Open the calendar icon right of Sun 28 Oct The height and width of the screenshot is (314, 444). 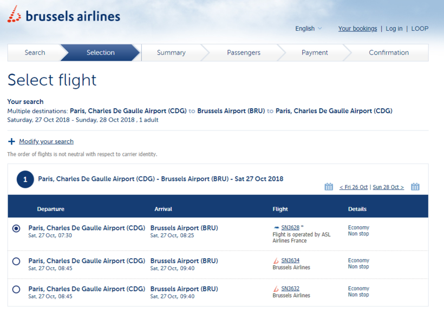[x=415, y=187]
